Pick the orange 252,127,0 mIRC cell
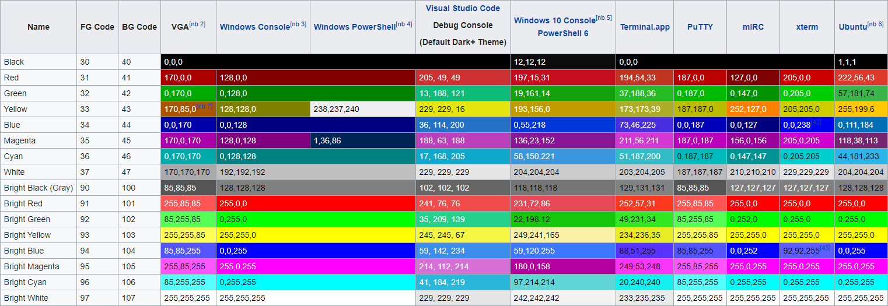Screen dimensions: 888x306 pos(753,109)
